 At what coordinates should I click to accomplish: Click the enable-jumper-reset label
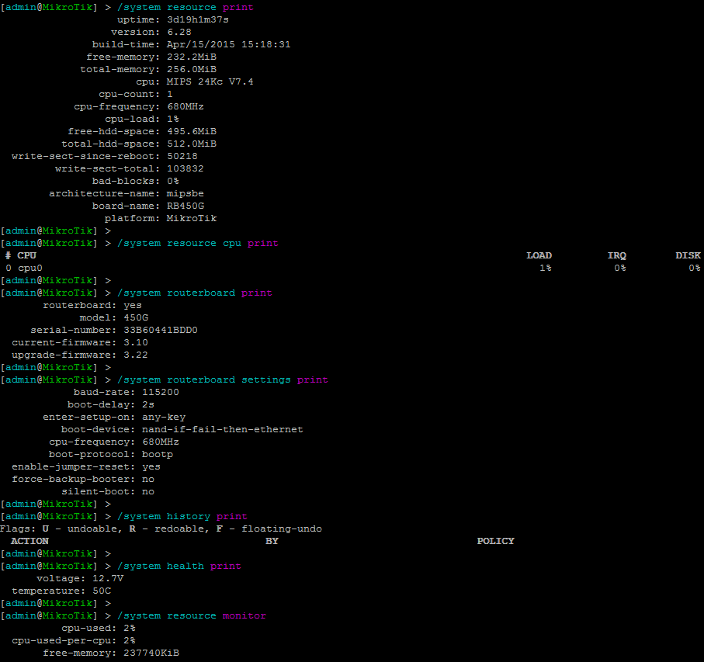tap(73, 466)
